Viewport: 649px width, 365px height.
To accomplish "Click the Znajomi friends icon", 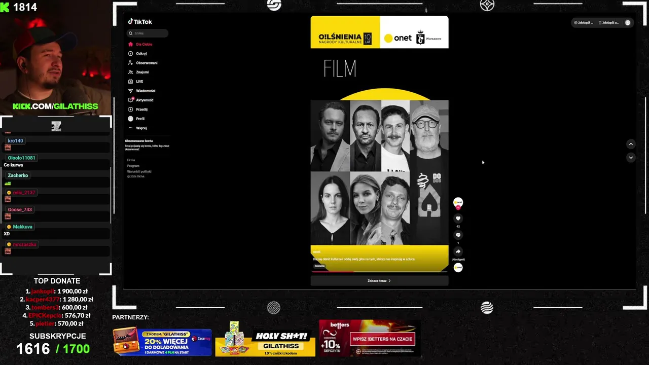I will (x=131, y=72).
